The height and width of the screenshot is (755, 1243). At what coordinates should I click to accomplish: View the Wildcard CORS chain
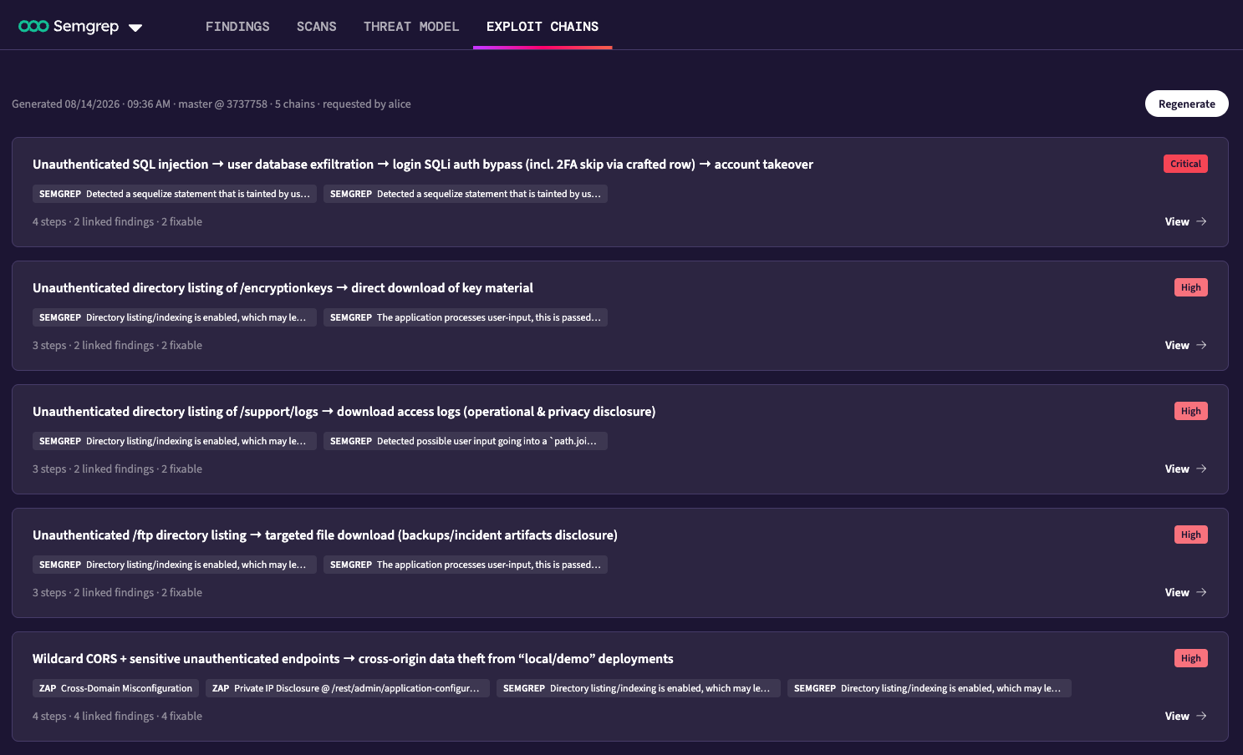pyautogui.click(x=1185, y=716)
